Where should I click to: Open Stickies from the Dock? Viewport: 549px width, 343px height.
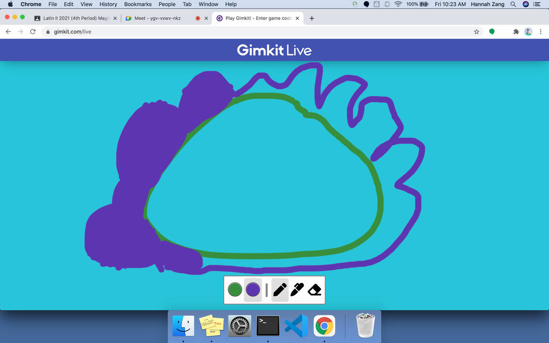[x=212, y=326]
